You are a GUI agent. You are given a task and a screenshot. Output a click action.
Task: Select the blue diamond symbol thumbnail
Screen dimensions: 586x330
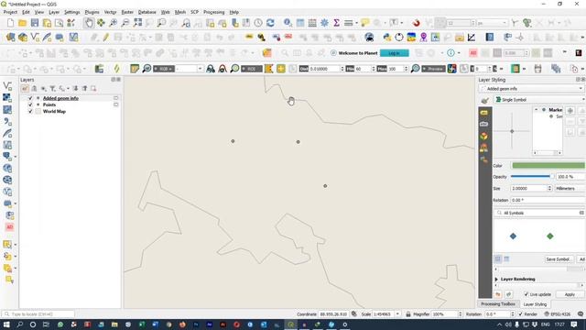coord(513,236)
